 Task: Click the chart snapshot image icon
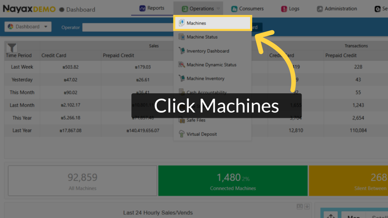point(299,206)
